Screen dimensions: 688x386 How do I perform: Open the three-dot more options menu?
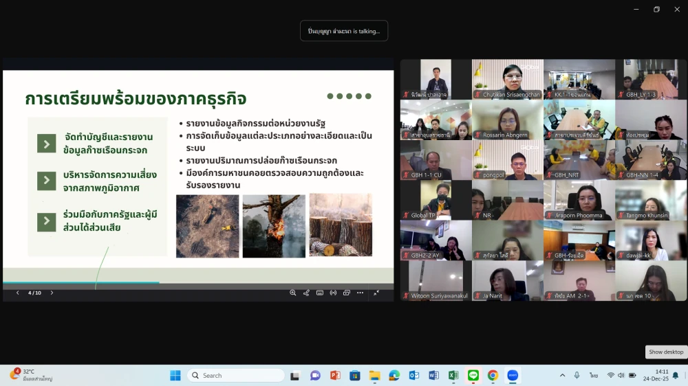tap(361, 293)
